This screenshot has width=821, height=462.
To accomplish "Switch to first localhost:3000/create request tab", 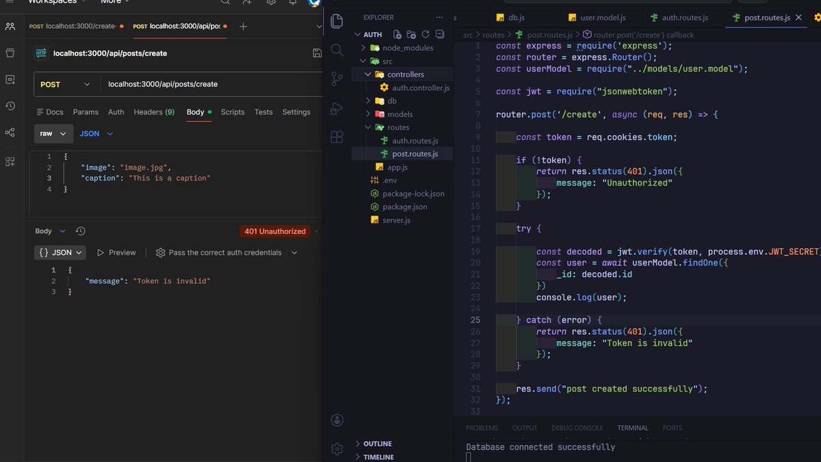I will 77,26.
